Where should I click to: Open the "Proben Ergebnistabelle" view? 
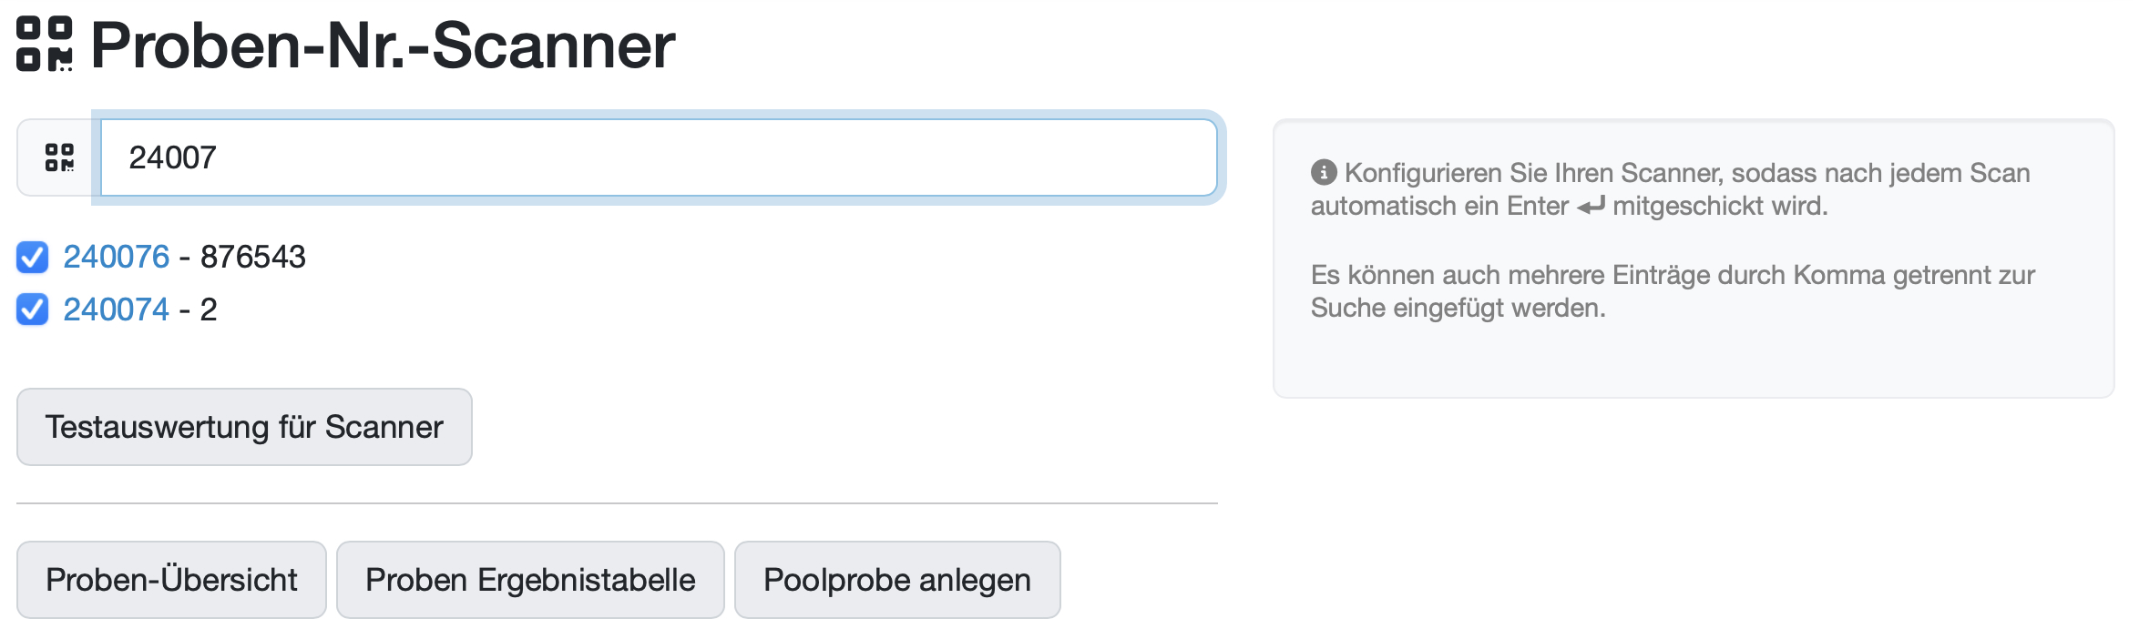530,579
